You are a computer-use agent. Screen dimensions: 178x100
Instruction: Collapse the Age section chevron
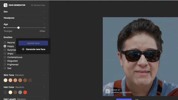click(x=44, y=24)
